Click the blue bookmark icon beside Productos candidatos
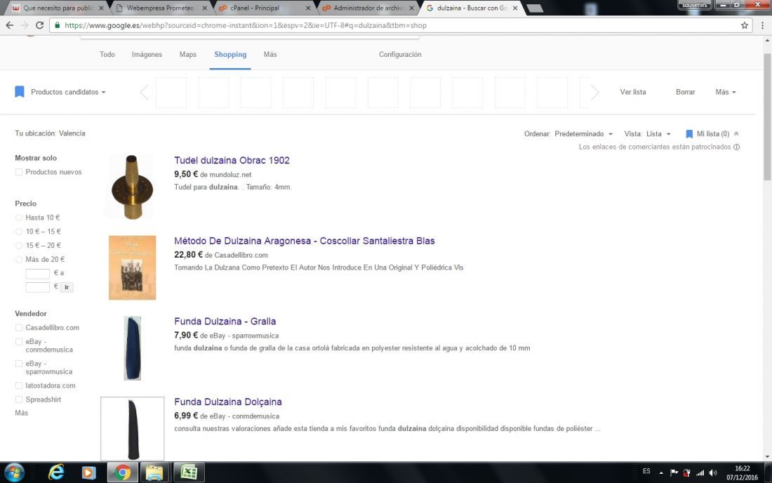Image resolution: width=772 pixels, height=483 pixels. tap(19, 91)
